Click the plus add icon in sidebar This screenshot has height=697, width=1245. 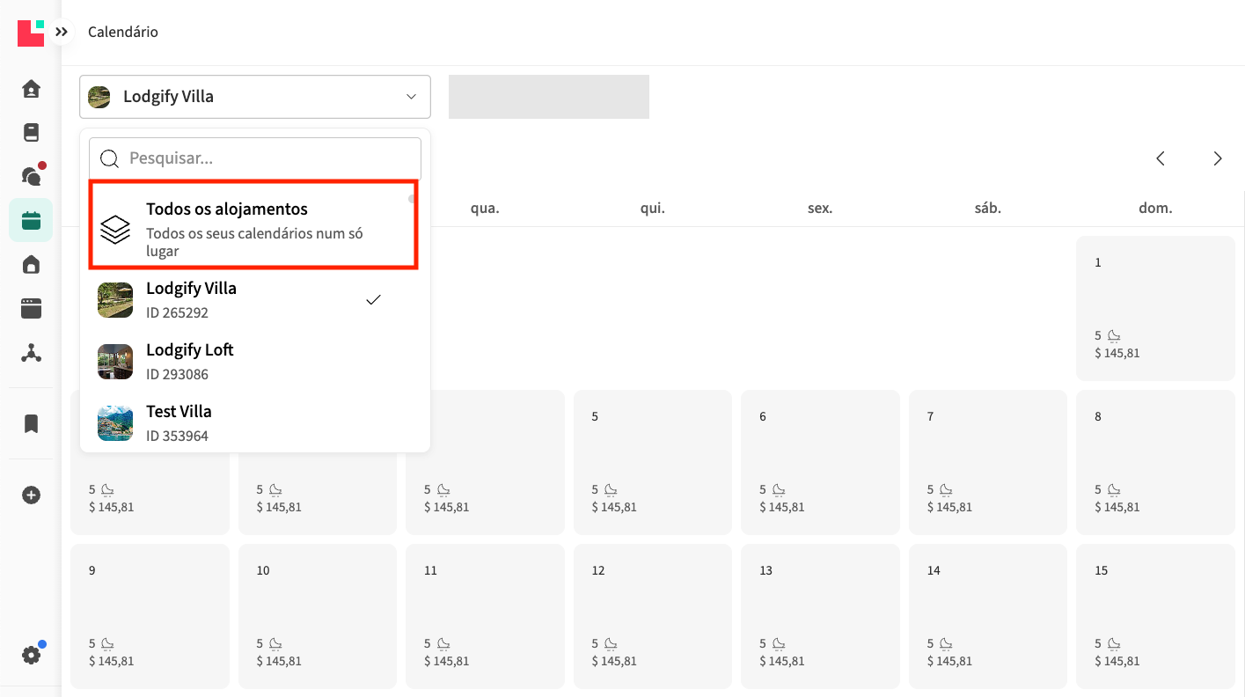[x=31, y=495]
